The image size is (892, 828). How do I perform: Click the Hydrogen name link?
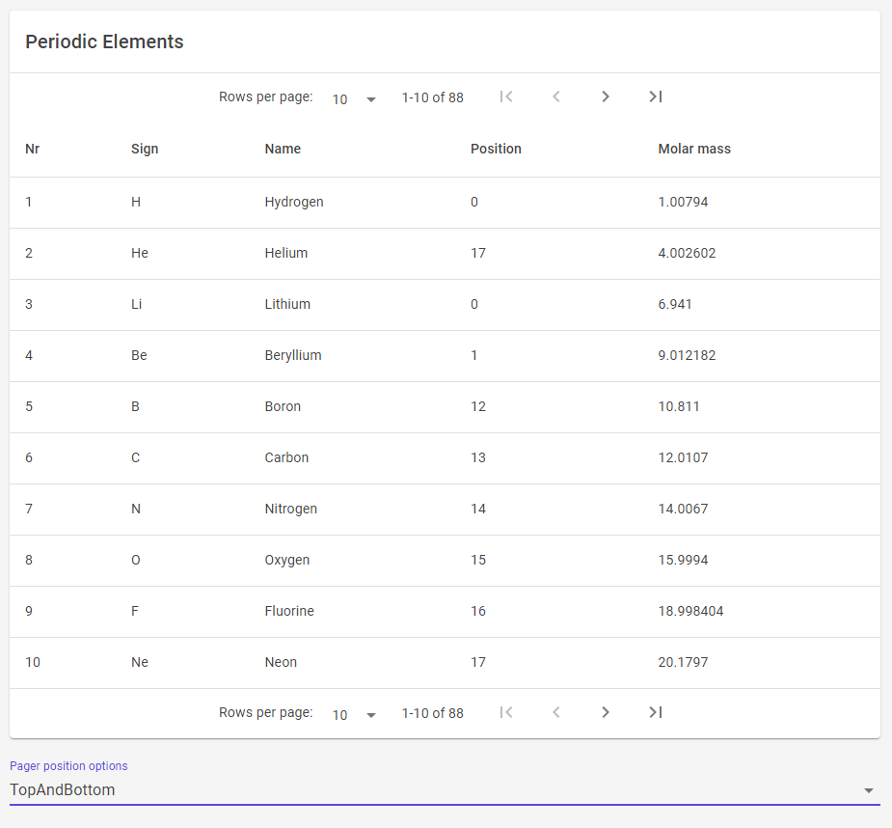pos(293,202)
